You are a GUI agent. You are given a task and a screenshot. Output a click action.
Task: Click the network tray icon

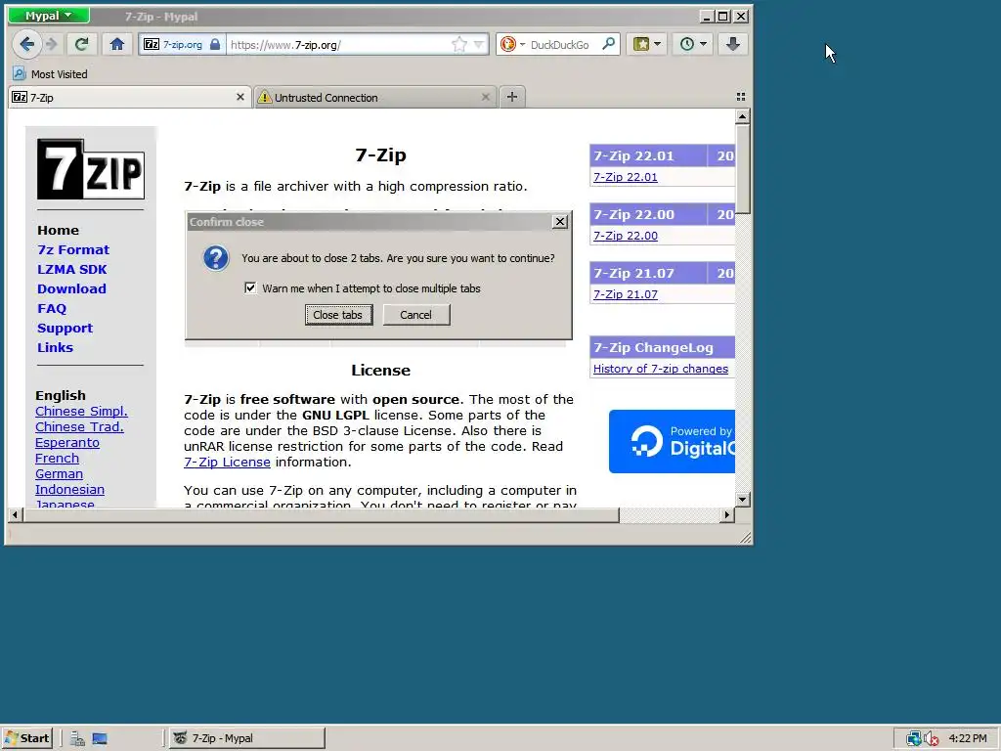tap(914, 739)
